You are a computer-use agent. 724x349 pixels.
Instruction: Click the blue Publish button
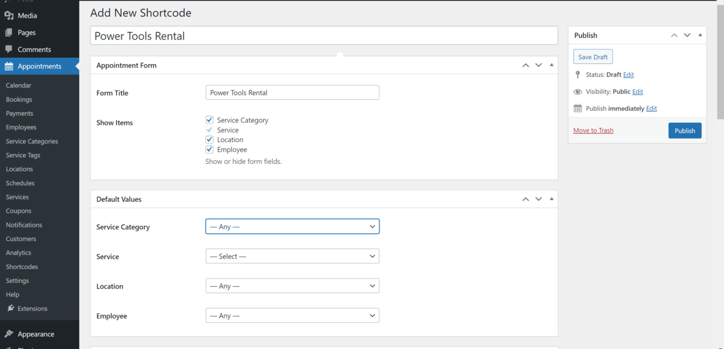click(x=685, y=131)
